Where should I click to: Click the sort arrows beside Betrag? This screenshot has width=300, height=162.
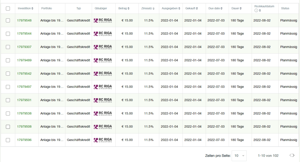129,8
